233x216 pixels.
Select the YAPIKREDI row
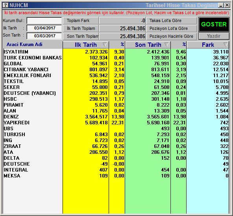(x=116, y=123)
